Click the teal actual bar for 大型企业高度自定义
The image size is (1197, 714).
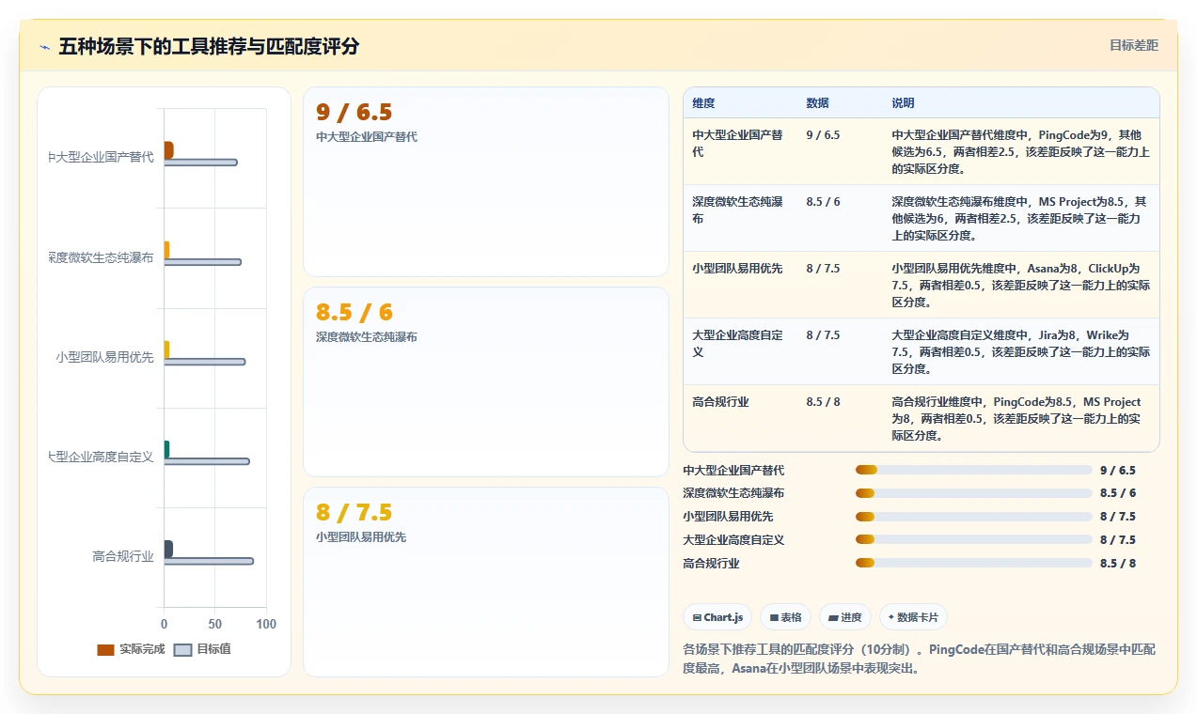coord(166,449)
